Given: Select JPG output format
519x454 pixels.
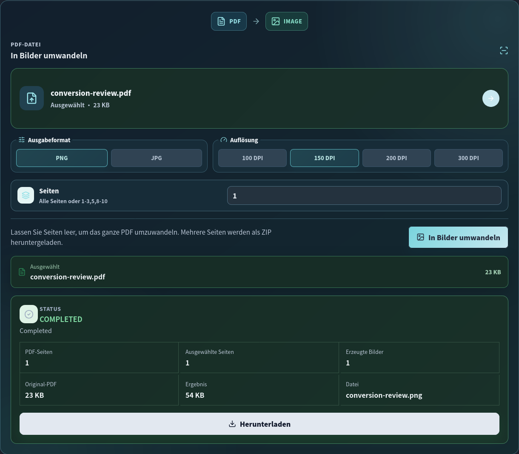Looking at the screenshot, I should [x=157, y=158].
